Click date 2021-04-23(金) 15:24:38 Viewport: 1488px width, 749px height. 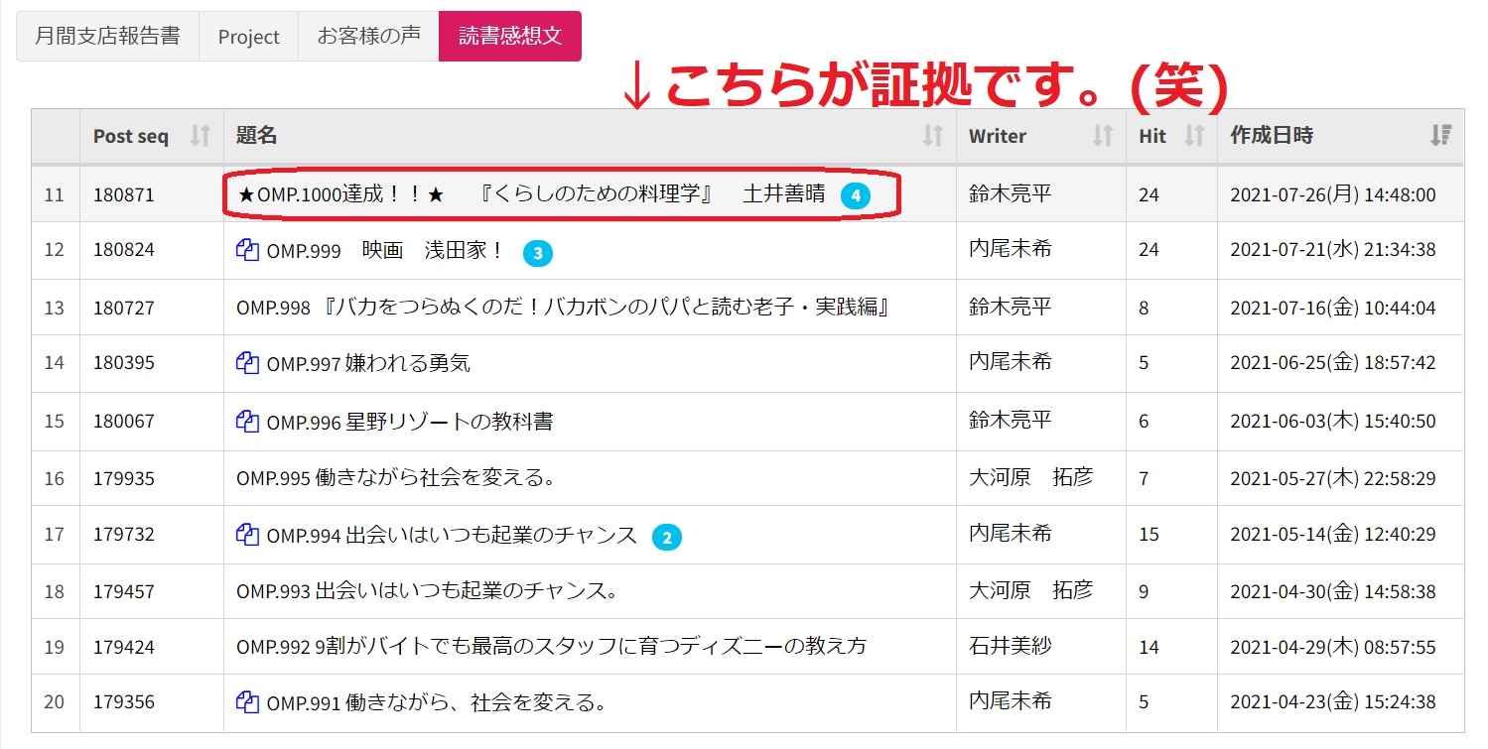click(1333, 703)
